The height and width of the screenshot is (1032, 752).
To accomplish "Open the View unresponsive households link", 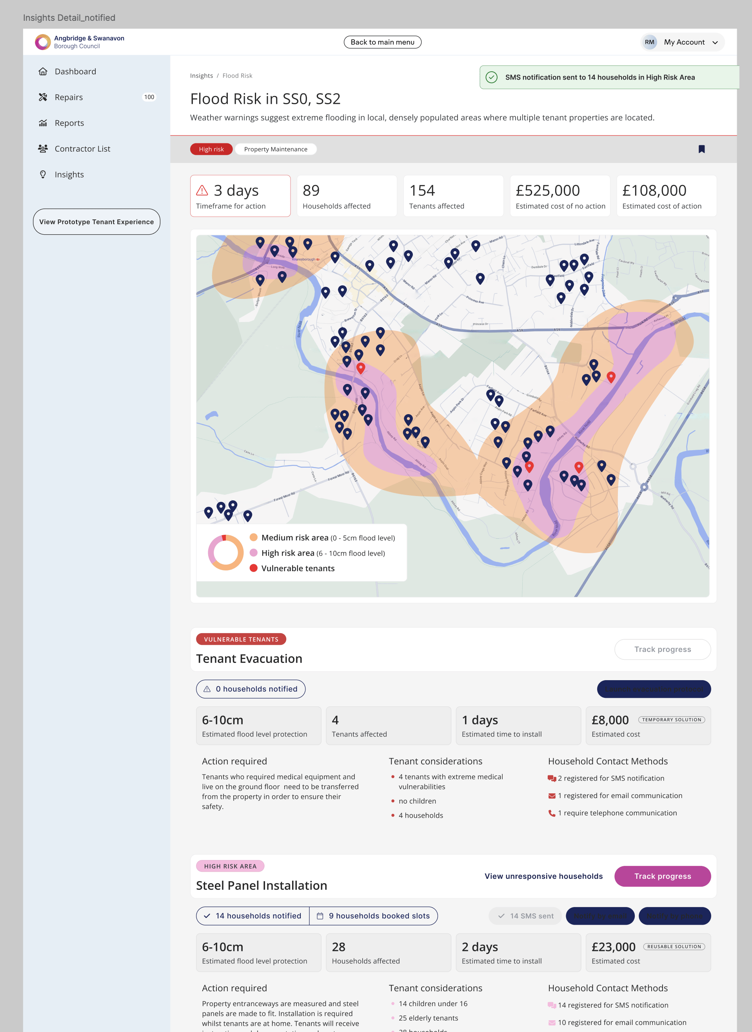I will tap(543, 876).
